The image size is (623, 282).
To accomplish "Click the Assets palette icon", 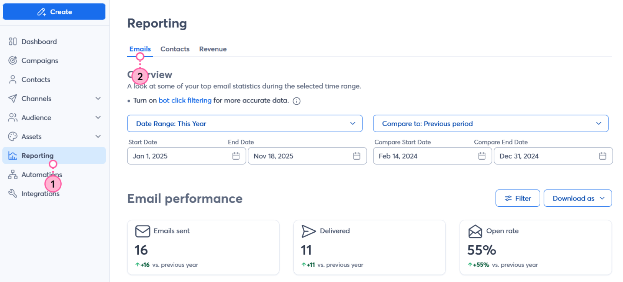I will (13, 136).
